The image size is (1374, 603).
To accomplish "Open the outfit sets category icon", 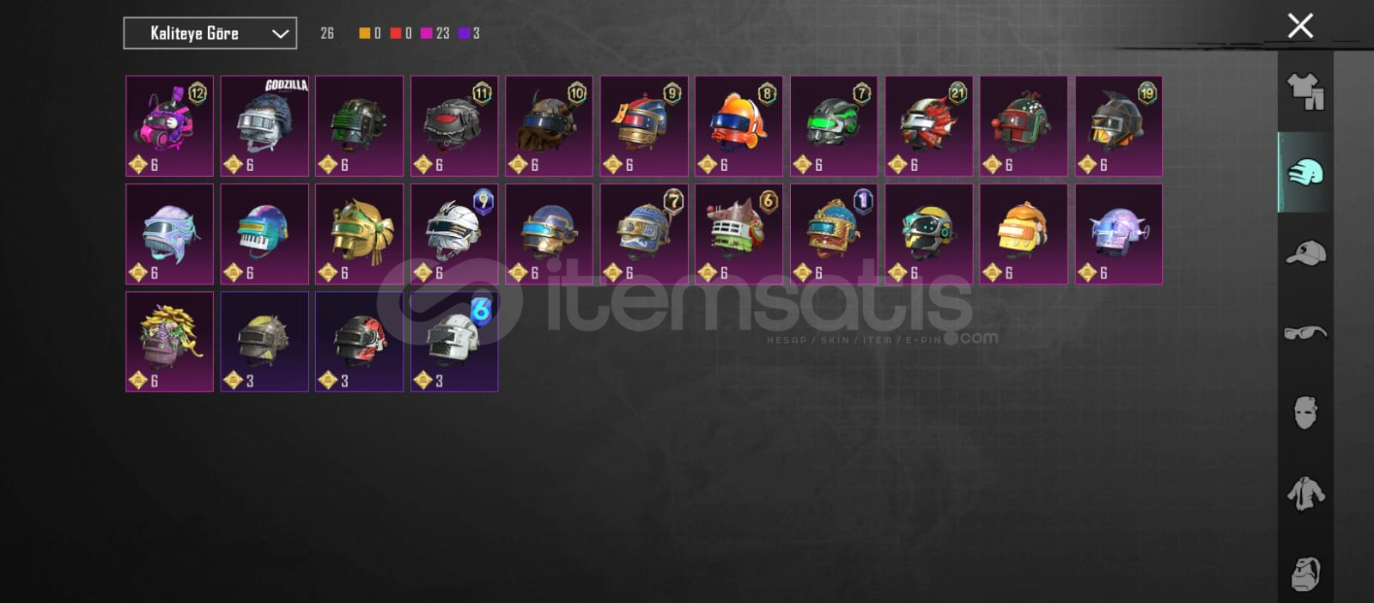I will 1305,91.
